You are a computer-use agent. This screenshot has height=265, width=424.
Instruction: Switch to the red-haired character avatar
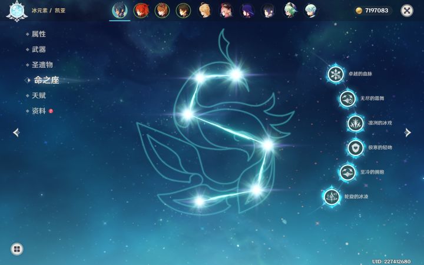(x=141, y=11)
